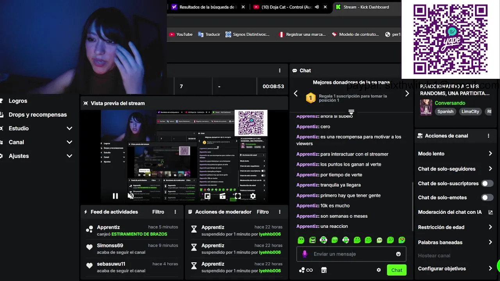
Task: Open the Modelo de contrato bookmark
Action: tap(355, 34)
